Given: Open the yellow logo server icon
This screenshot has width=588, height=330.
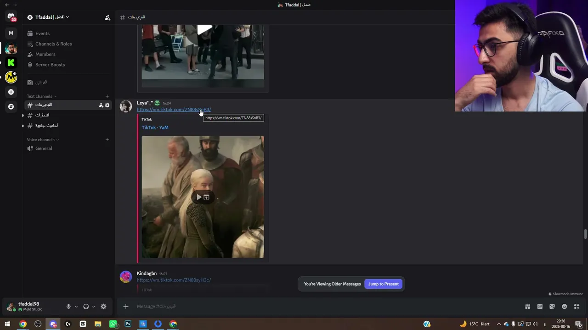Looking at the screenshot, I should (11, 77).
